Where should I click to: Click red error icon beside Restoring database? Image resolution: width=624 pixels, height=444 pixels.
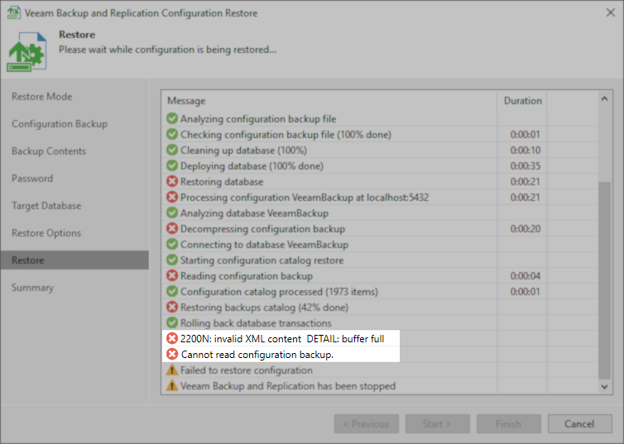(172, 181)
